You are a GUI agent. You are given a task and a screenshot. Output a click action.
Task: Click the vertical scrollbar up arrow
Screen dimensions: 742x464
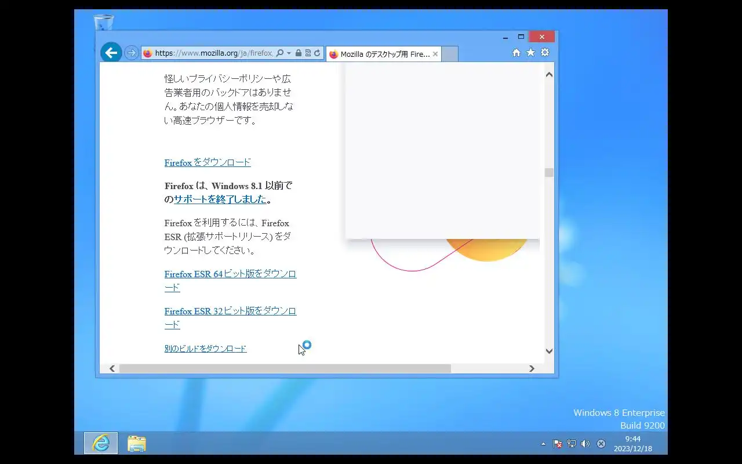coord(549,74)
